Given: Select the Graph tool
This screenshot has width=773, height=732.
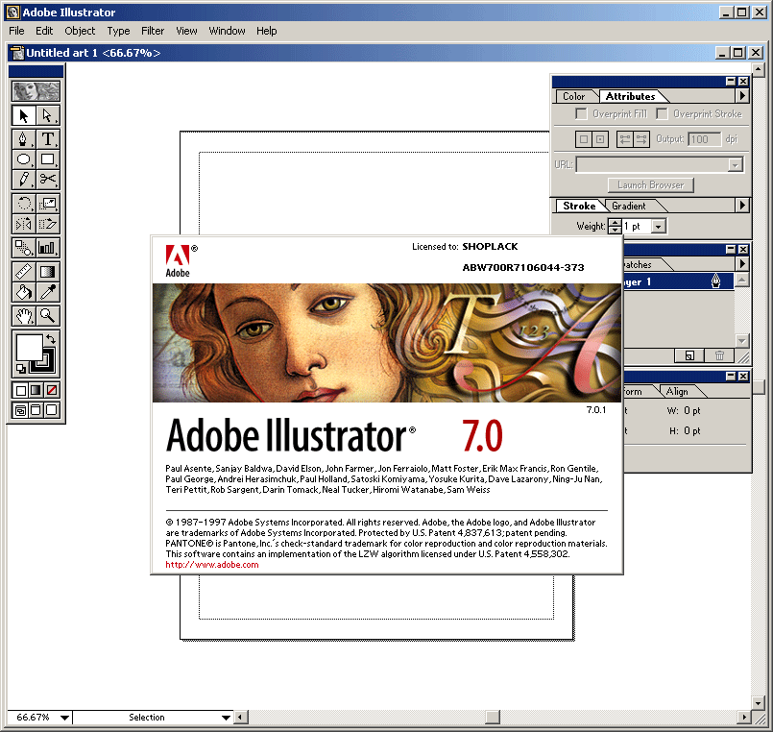Looking at the screenshot, I should [x=48, y=248].
